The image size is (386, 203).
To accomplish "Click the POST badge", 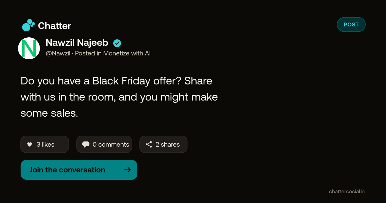I will [x=351, y=24].
